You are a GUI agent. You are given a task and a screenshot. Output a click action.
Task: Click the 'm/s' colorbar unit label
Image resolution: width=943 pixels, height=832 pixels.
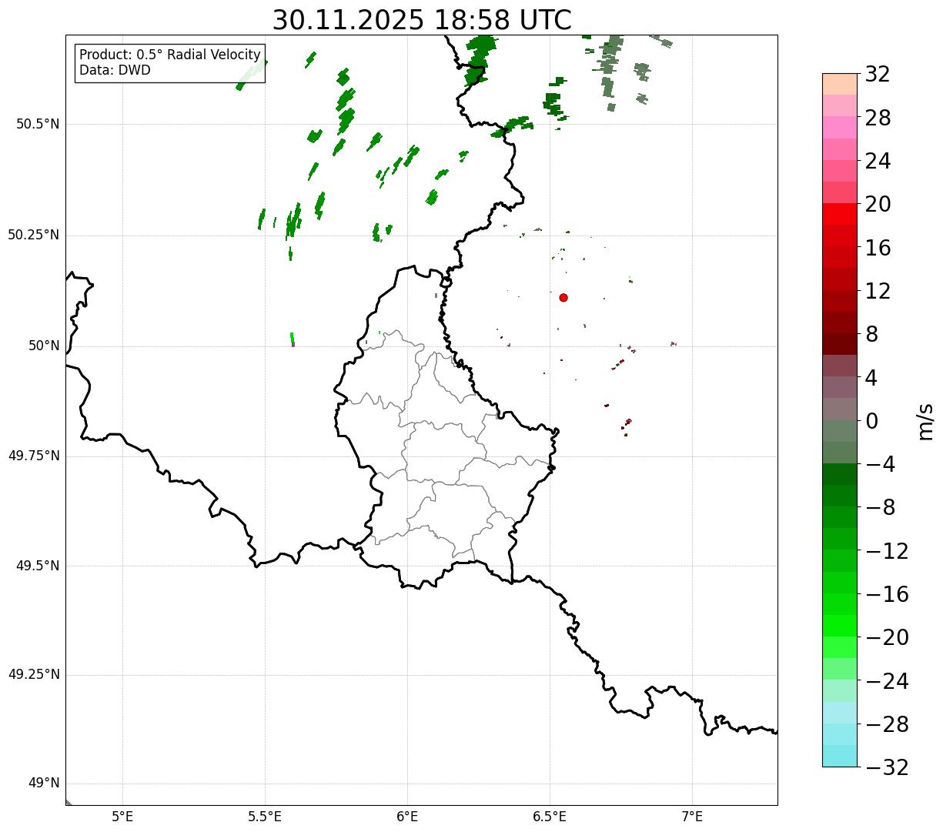point(926,421)
